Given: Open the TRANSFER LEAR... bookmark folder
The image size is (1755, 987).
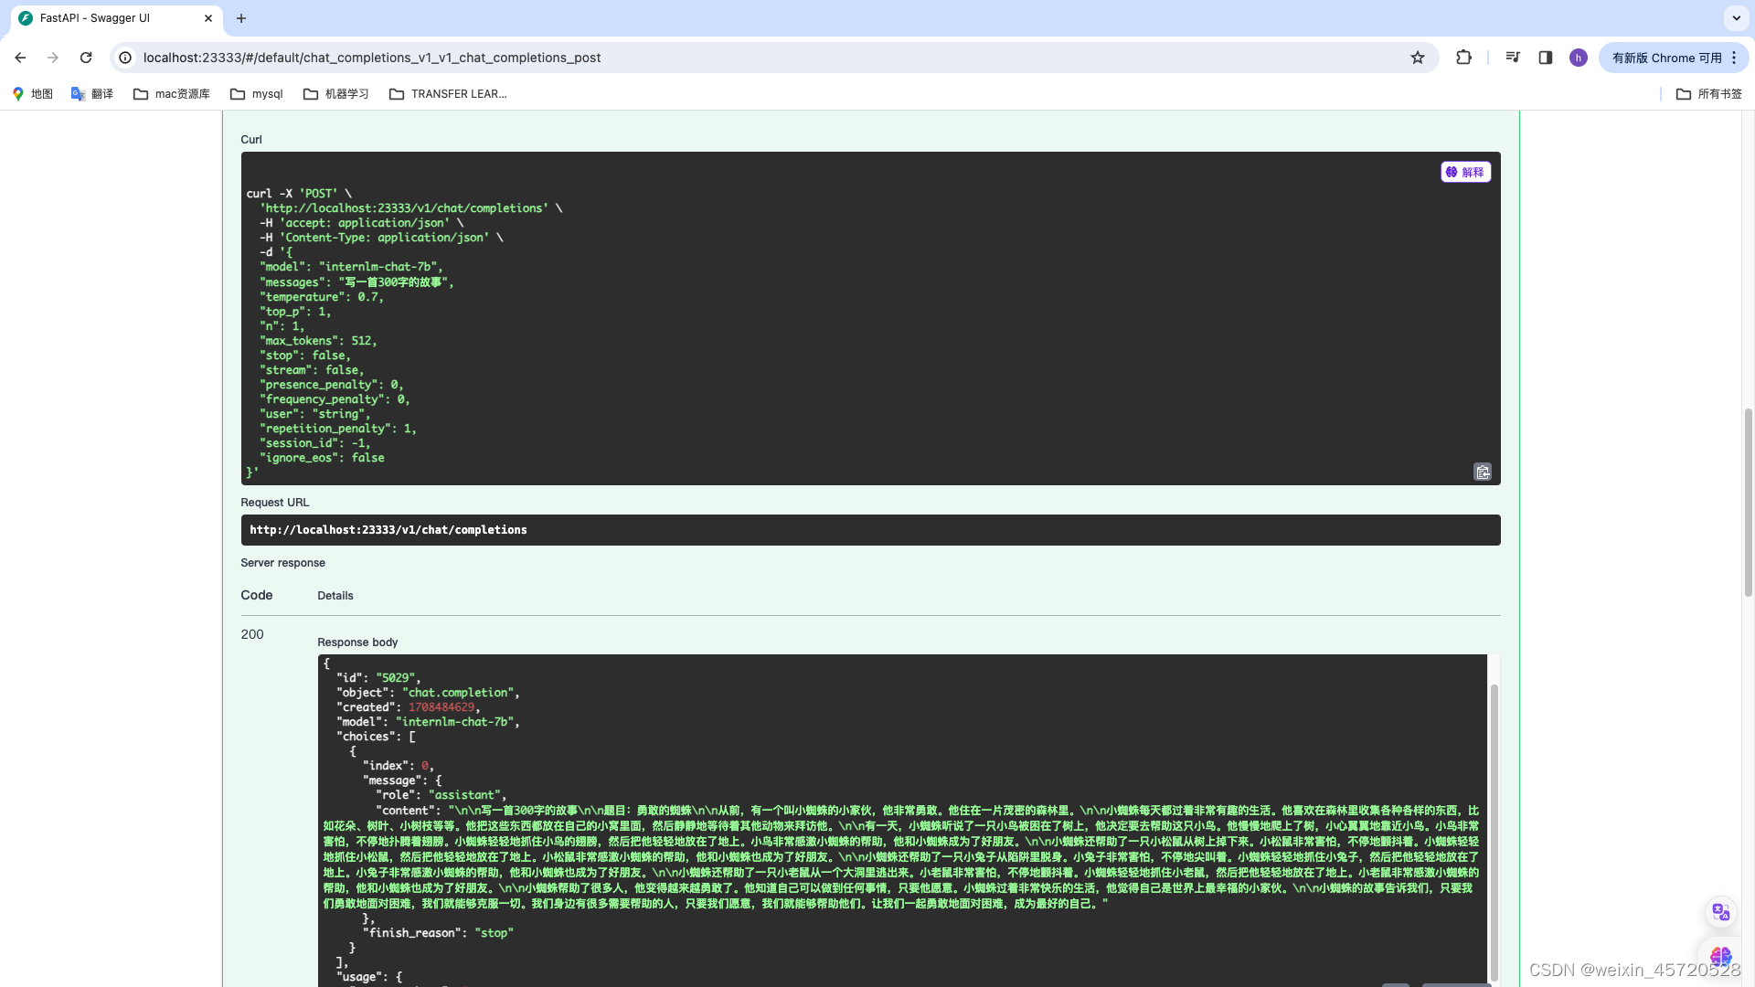Looking at the screenshot, I should coord(448,94).
